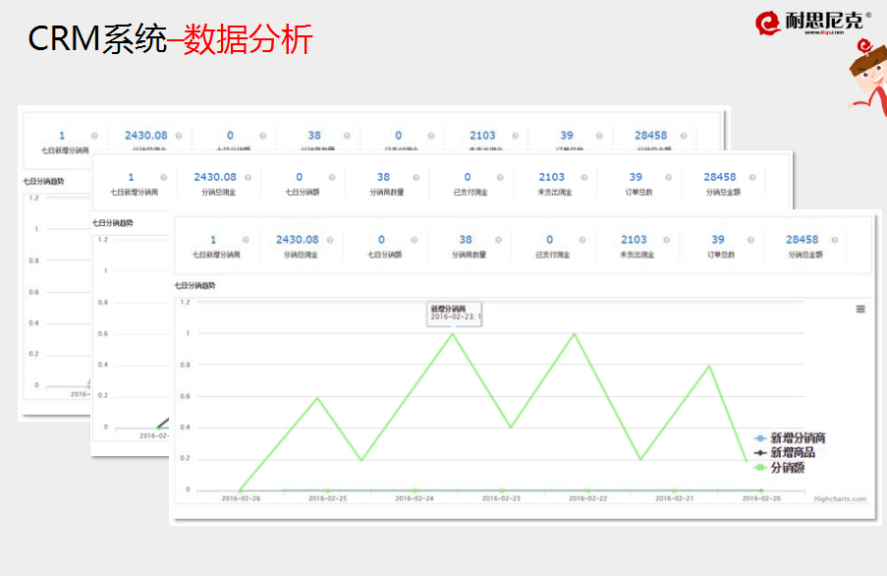The width and height of the screenshot is (887, 576).
Task: Click the second peak of green line near 2016-02-22
Action: [x=575, y=334]
